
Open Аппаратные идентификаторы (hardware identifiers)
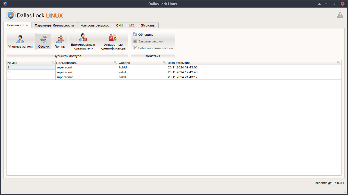pyautogui.click(x=113, y=41)
